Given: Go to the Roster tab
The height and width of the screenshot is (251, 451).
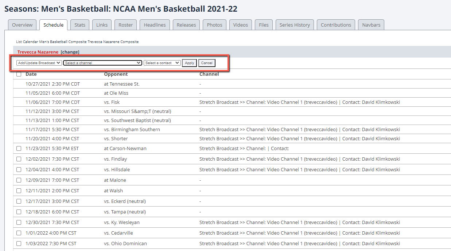Looking at the screenshot, I should pyautogui.click(x=125, y=25).
